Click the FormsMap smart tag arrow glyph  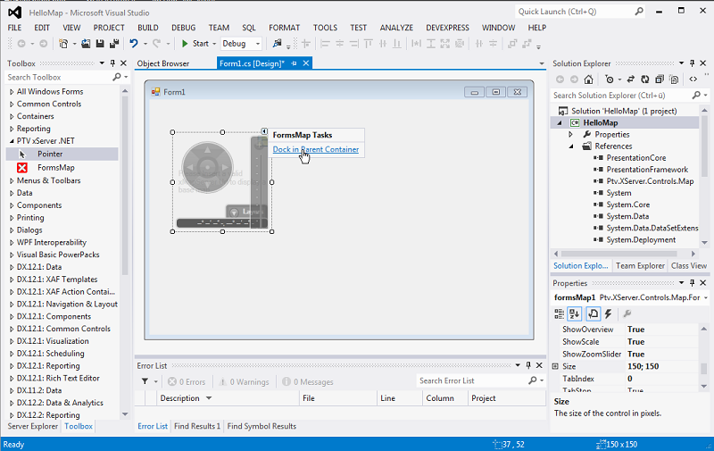coord(264,131)
